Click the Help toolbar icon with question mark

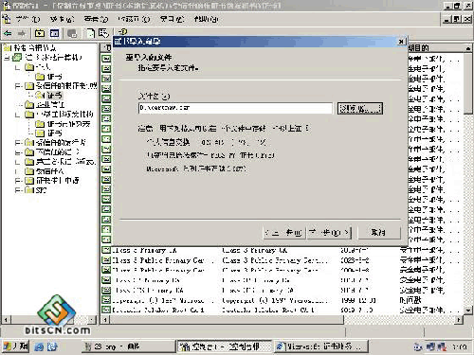(x=122, y=31)
